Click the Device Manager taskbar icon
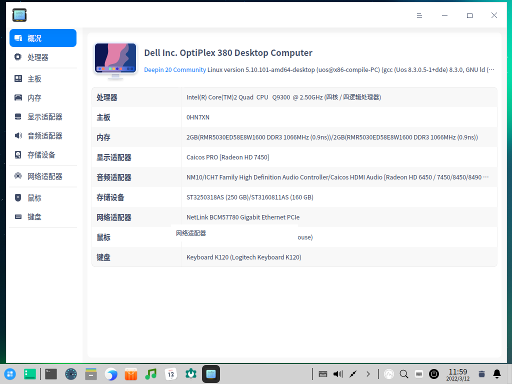The width and height of the screenshot is (512, 384). tap(211, 374)
